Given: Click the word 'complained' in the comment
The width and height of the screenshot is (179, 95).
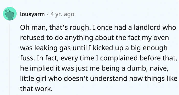Looking at the screenshot, I should point(119,58).
